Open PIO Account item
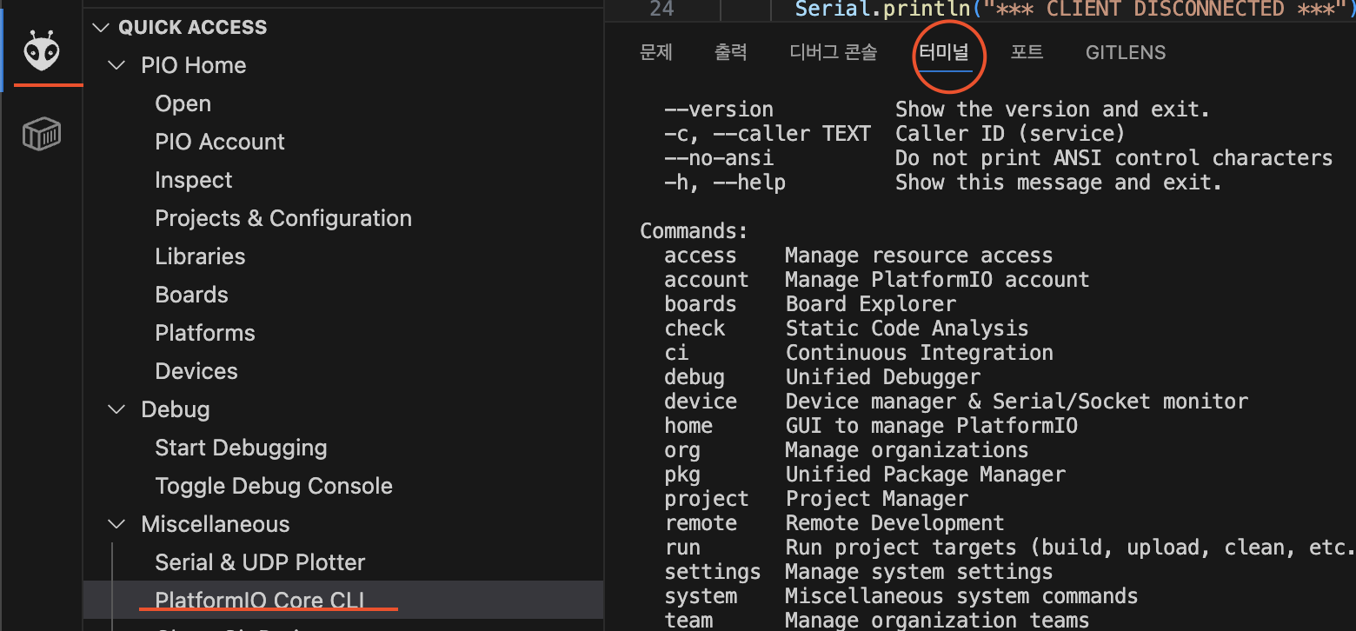The width and height of the screenshot is (1356, 631). [x=220, y=142]
